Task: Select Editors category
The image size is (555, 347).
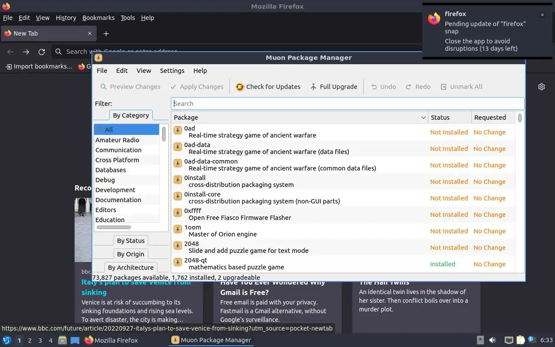Action: click(x=127, y=210)
